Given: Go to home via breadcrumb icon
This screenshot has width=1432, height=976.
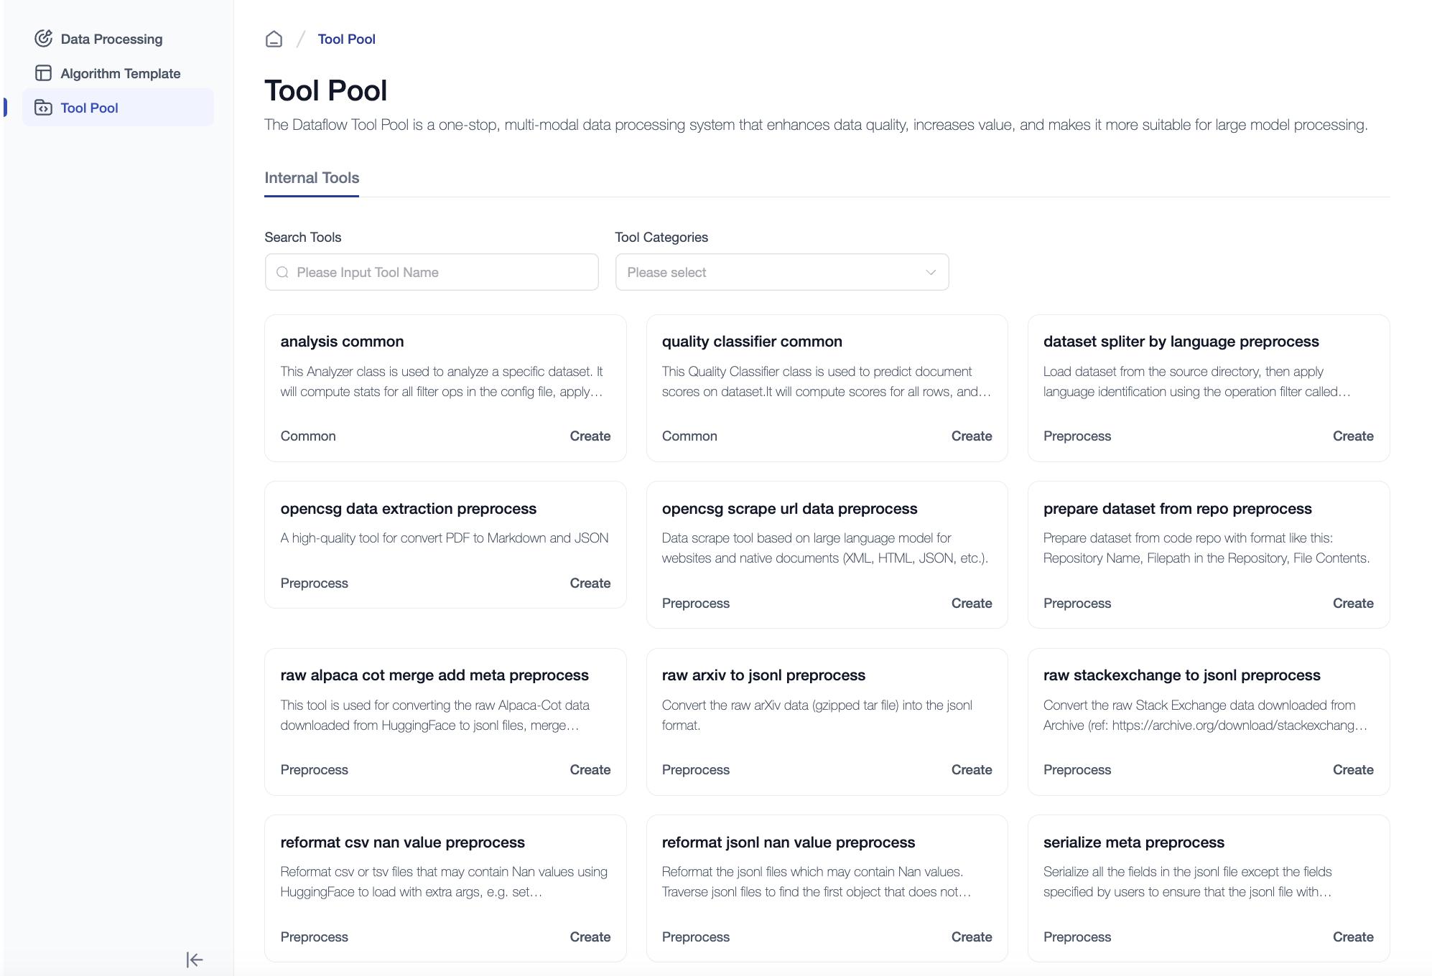Looking at the screenshot, I should (274, 39).
